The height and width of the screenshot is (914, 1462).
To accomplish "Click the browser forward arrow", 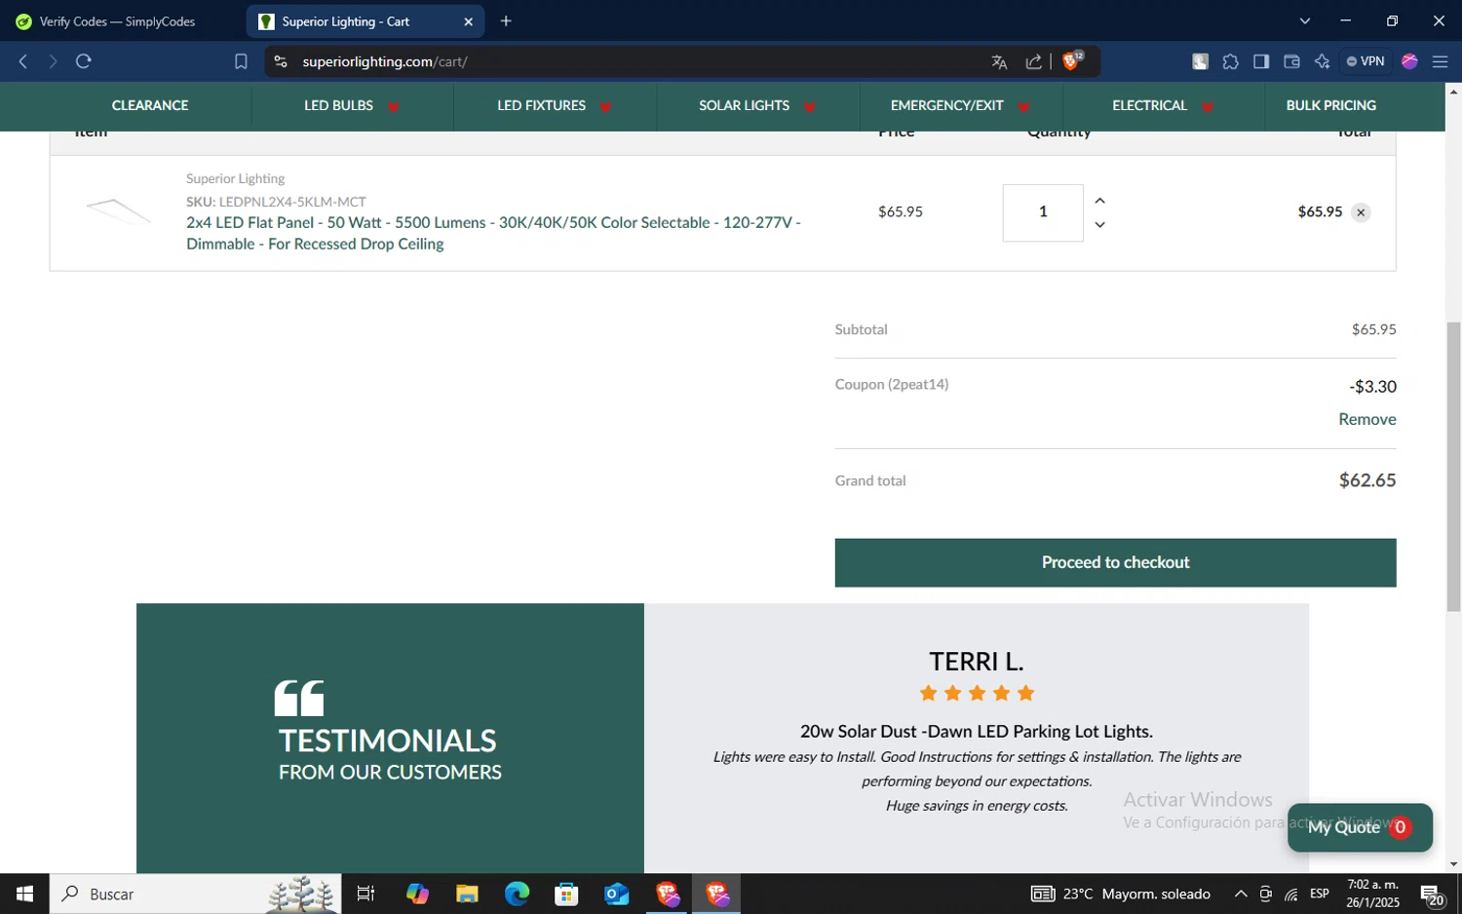I will click(x=53, y=61).
